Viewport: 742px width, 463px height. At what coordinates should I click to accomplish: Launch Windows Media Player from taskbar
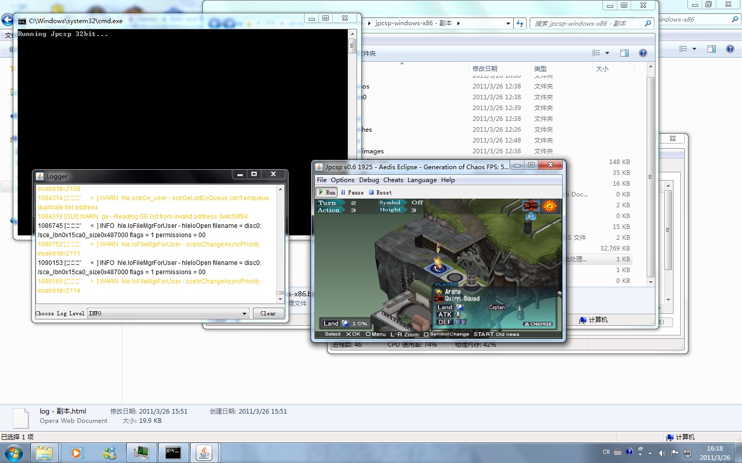[77, 453]
